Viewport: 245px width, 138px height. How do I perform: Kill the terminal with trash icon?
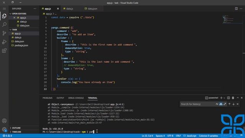pyautogui.click(x=233, y=98)
